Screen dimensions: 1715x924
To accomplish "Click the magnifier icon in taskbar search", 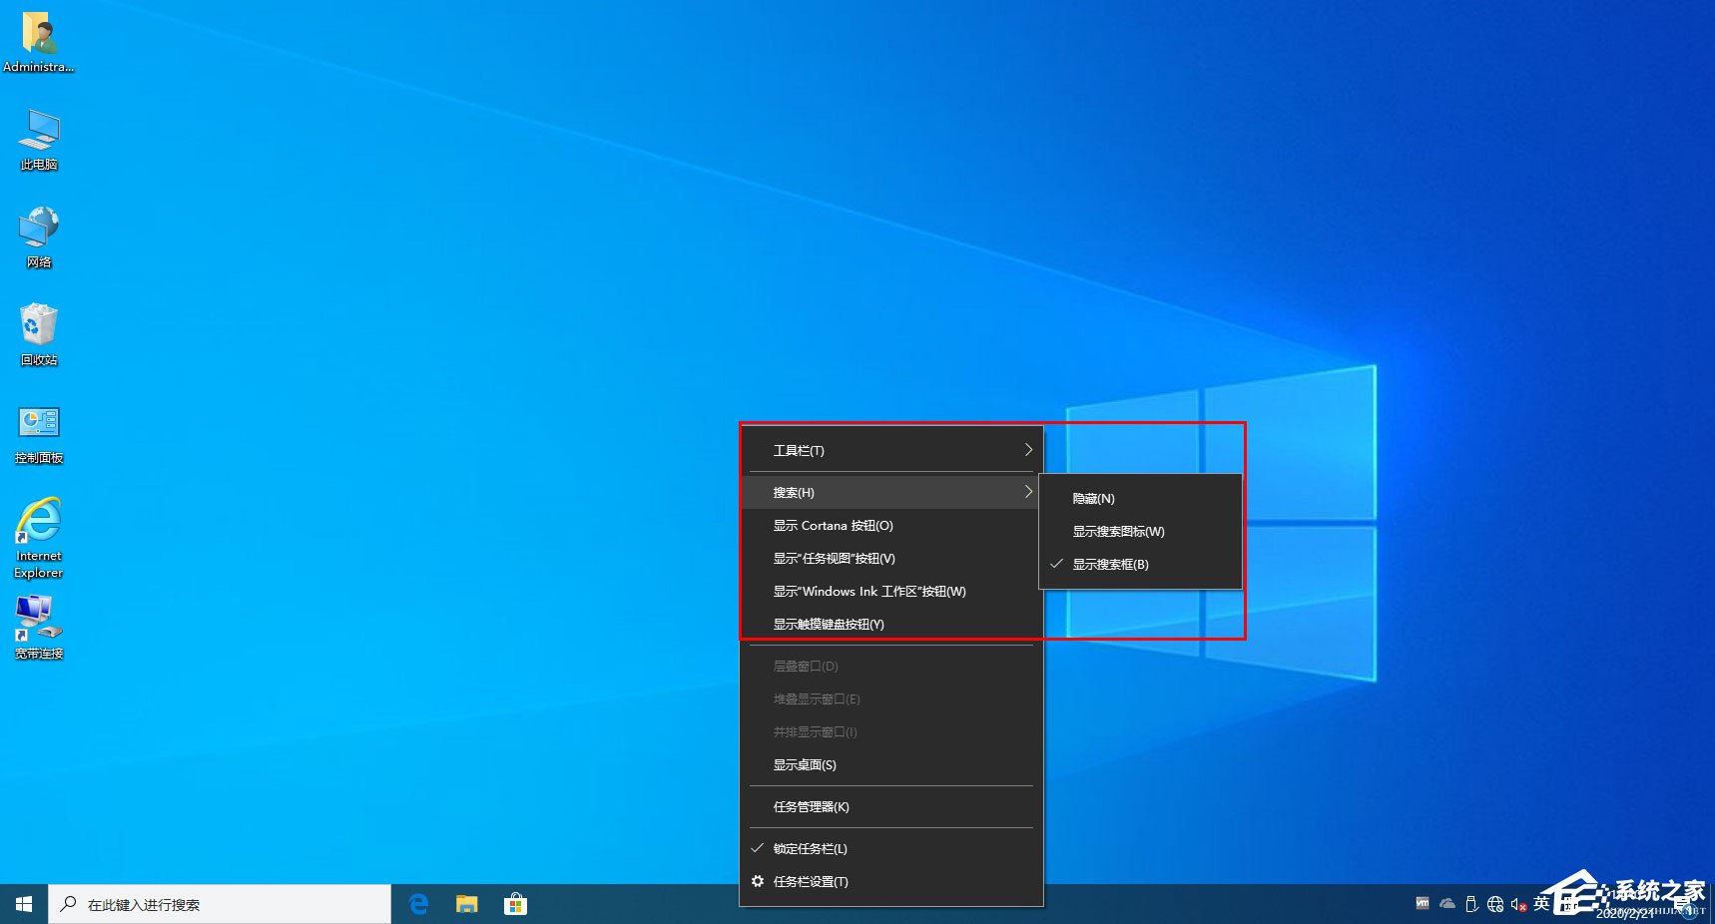I will point(68,904).
